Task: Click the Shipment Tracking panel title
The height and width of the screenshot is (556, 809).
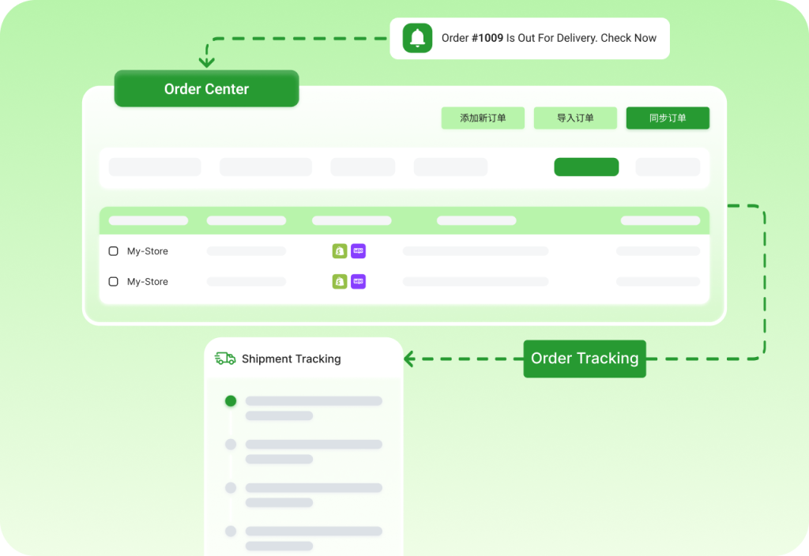Action: coord(291,359)
